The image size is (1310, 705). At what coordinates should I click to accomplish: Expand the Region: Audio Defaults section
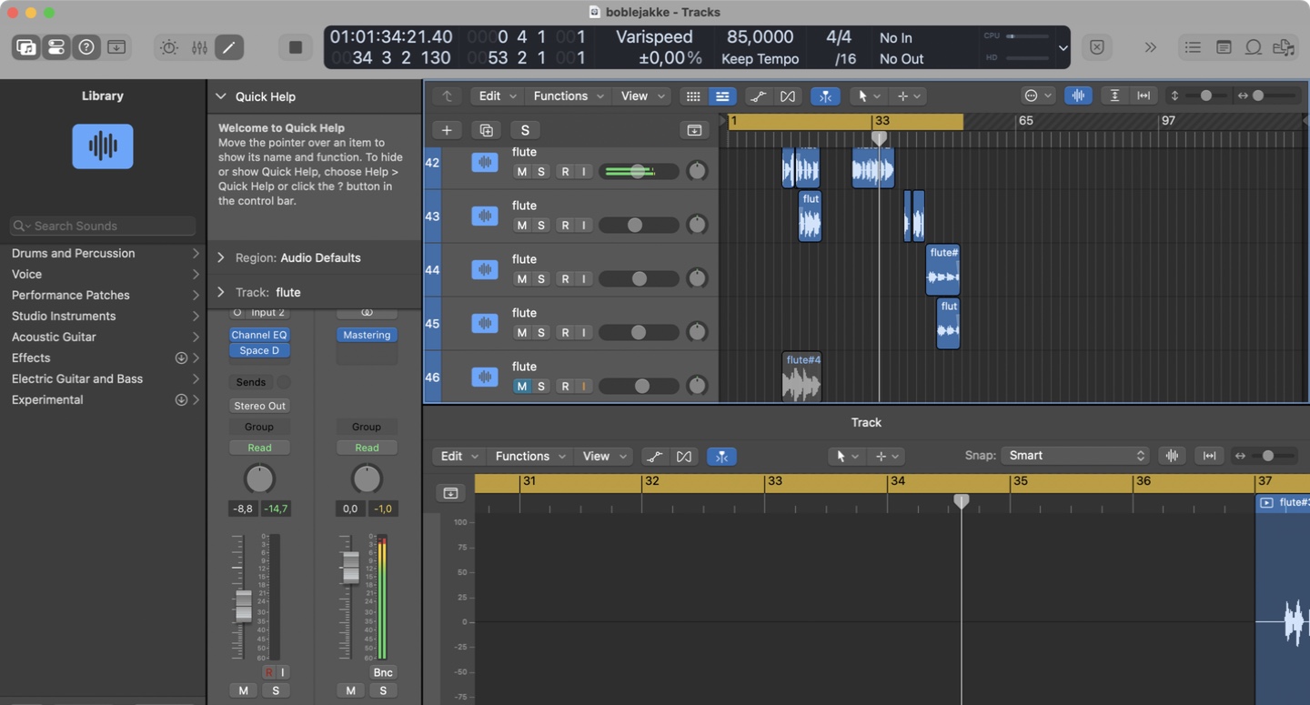click(x=221, y=258)
